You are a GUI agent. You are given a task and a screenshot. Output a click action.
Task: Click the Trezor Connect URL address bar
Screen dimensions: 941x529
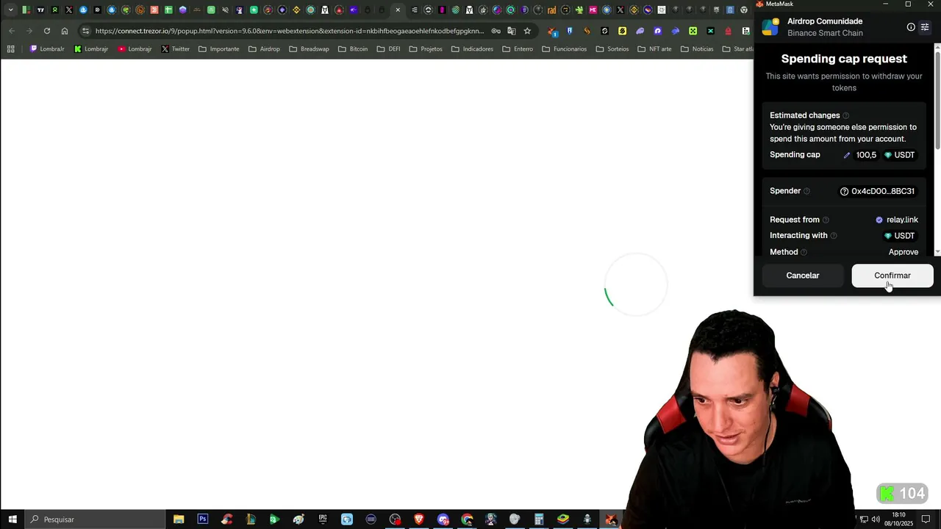click(x=290, y=31)
